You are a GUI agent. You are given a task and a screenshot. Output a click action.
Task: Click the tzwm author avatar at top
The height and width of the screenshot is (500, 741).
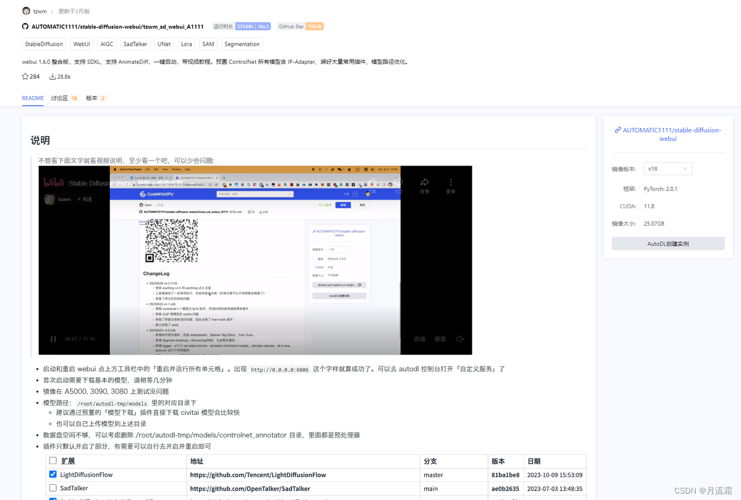(26, 11)
